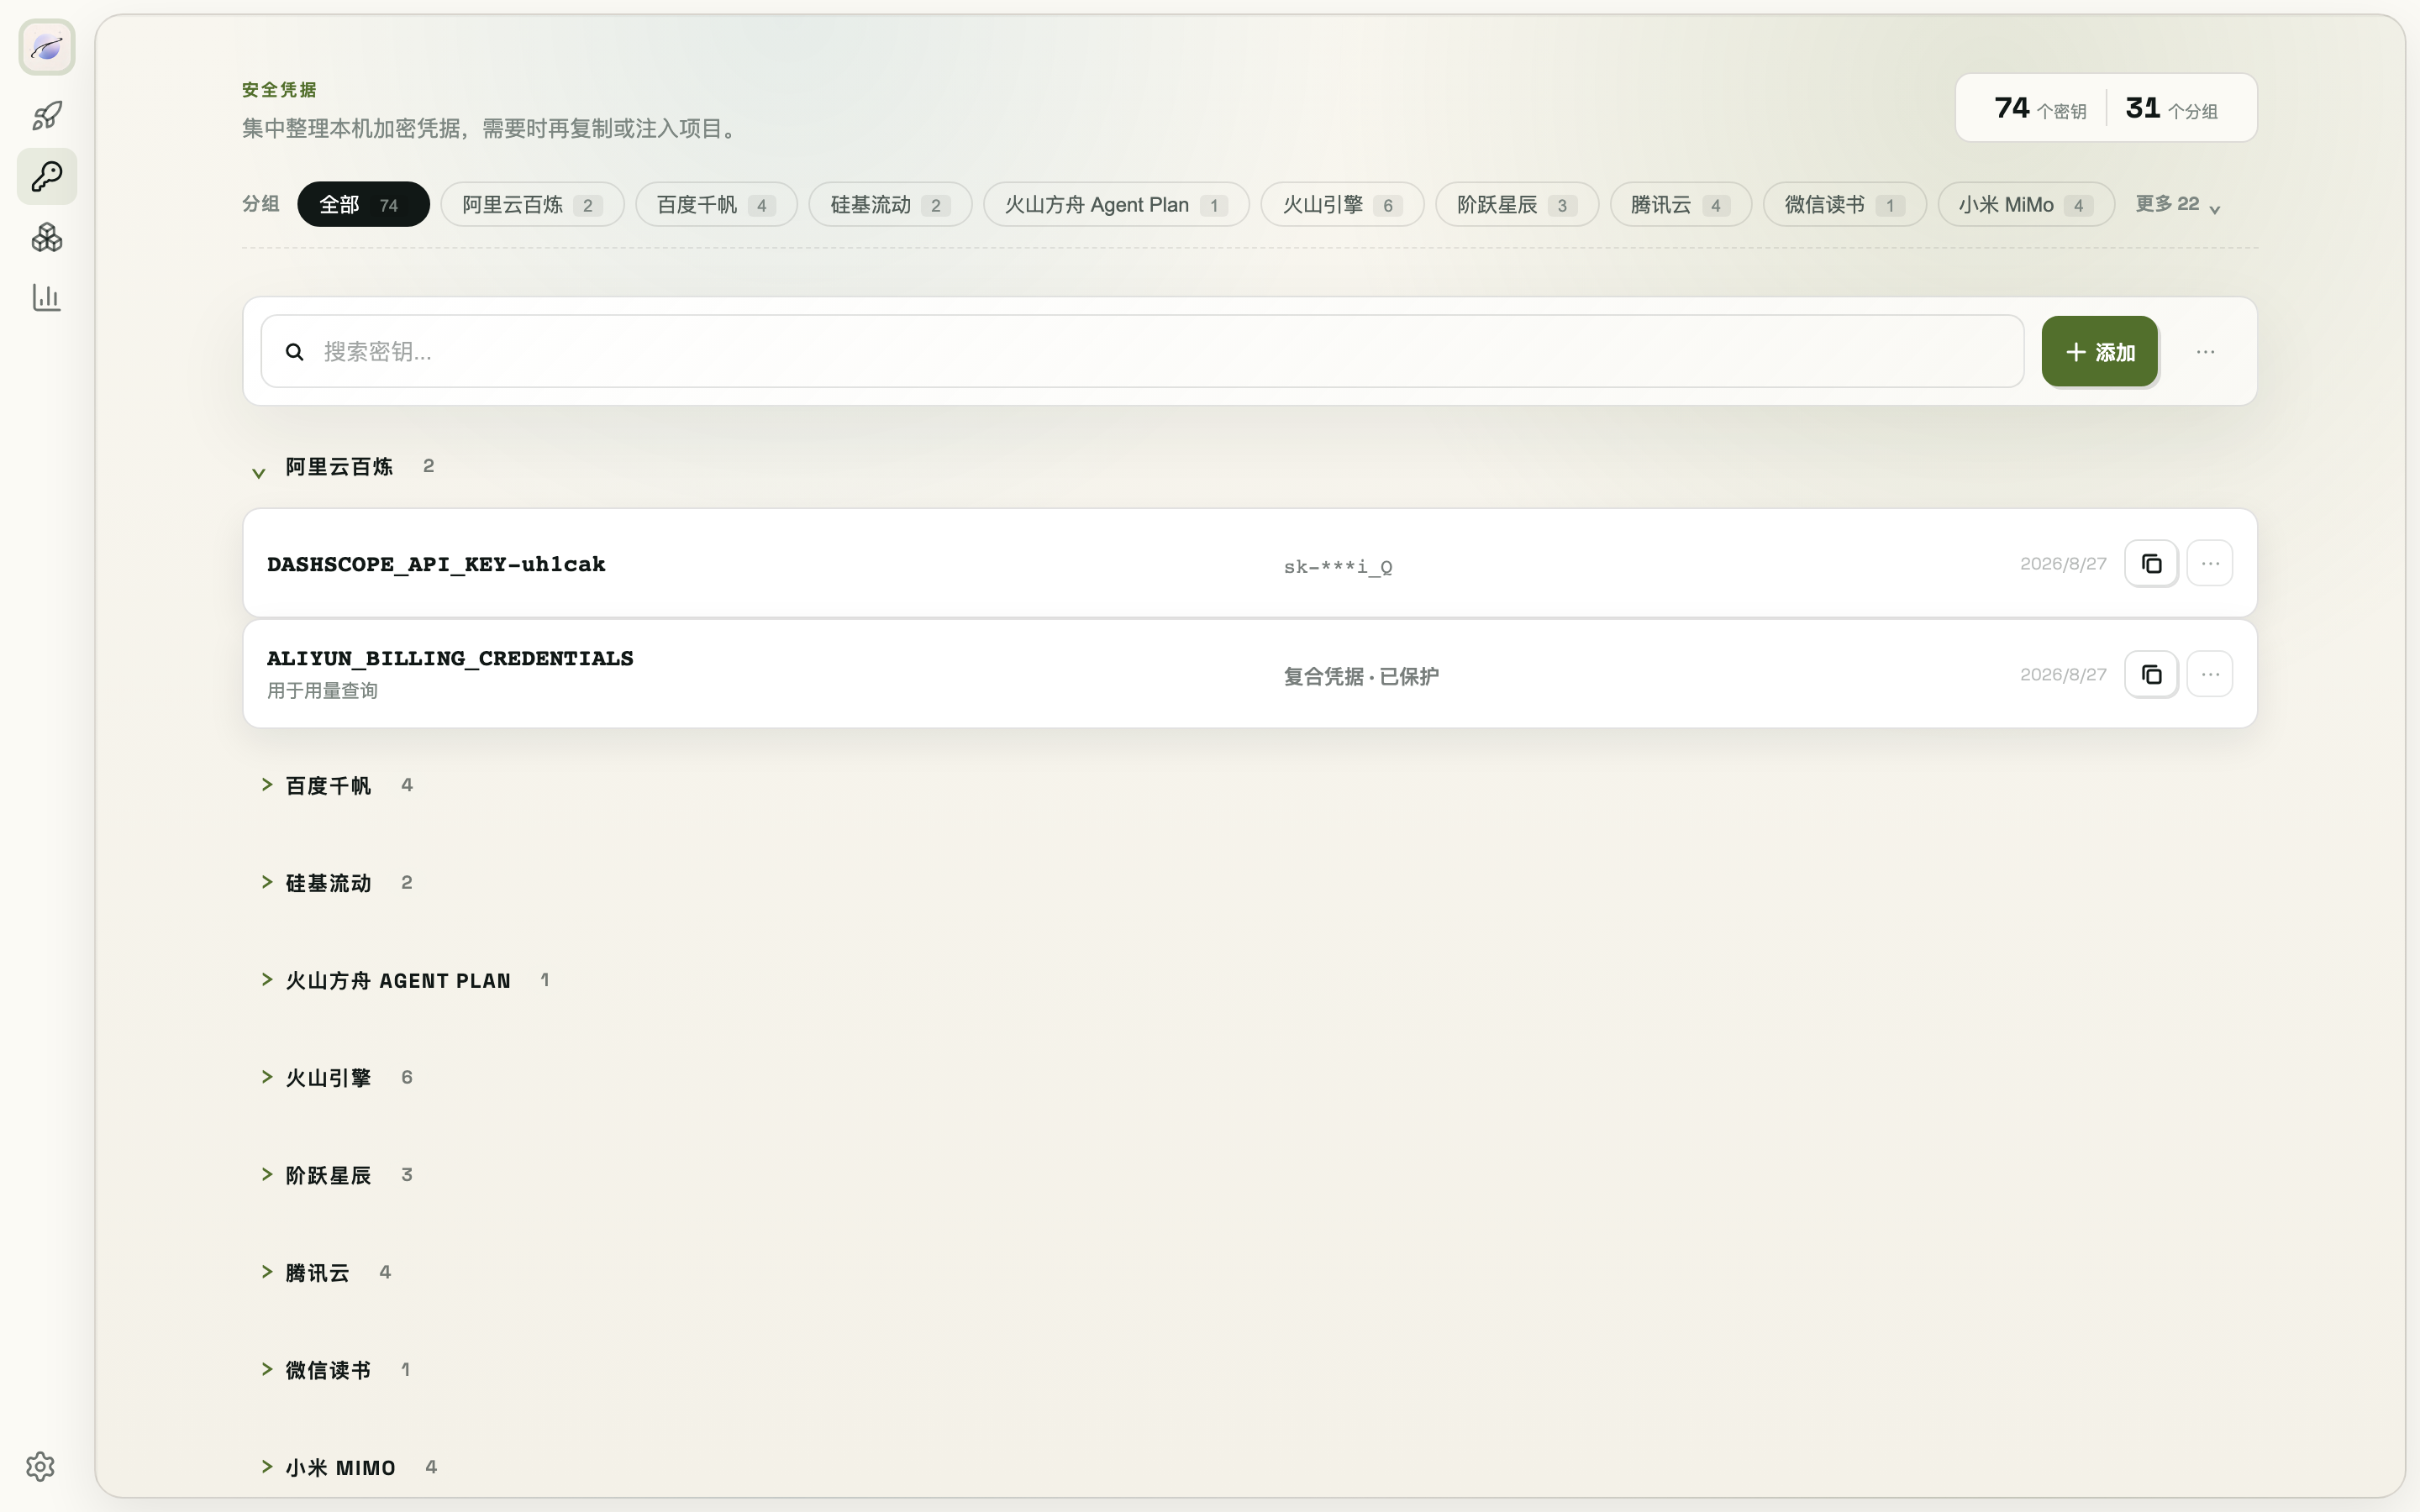Click the green 添加 button
The image size is (2420, 1512).
(2099, 352)
